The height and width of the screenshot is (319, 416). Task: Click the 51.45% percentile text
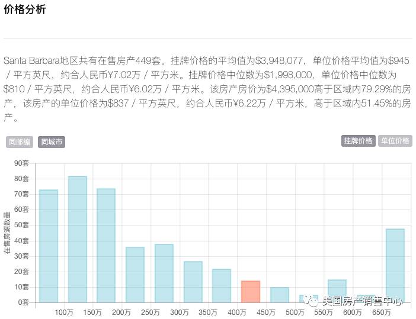tap(377, 103)
